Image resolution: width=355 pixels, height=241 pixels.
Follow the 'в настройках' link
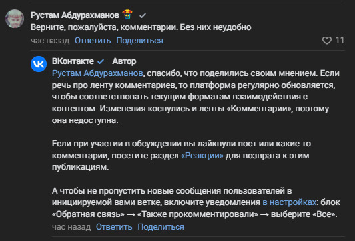[x=289, y=202]
